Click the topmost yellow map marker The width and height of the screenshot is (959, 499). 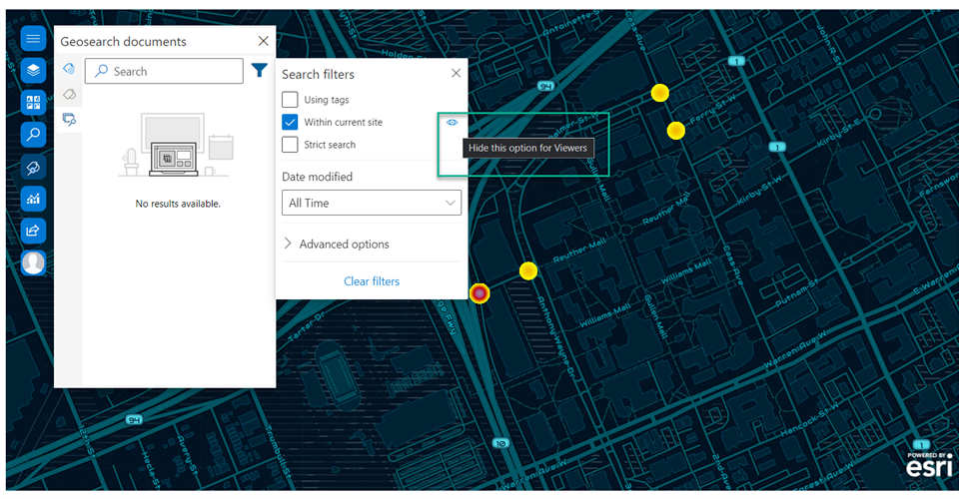click(x=660, y=93)
